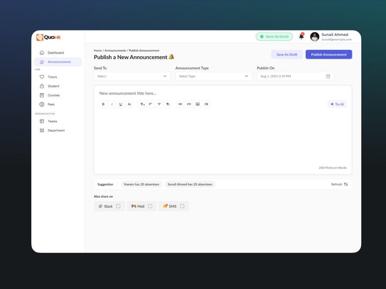386x289 pixels.
Task: Click the Refresh suggestions icon
Action: click(x=346, y=184)
